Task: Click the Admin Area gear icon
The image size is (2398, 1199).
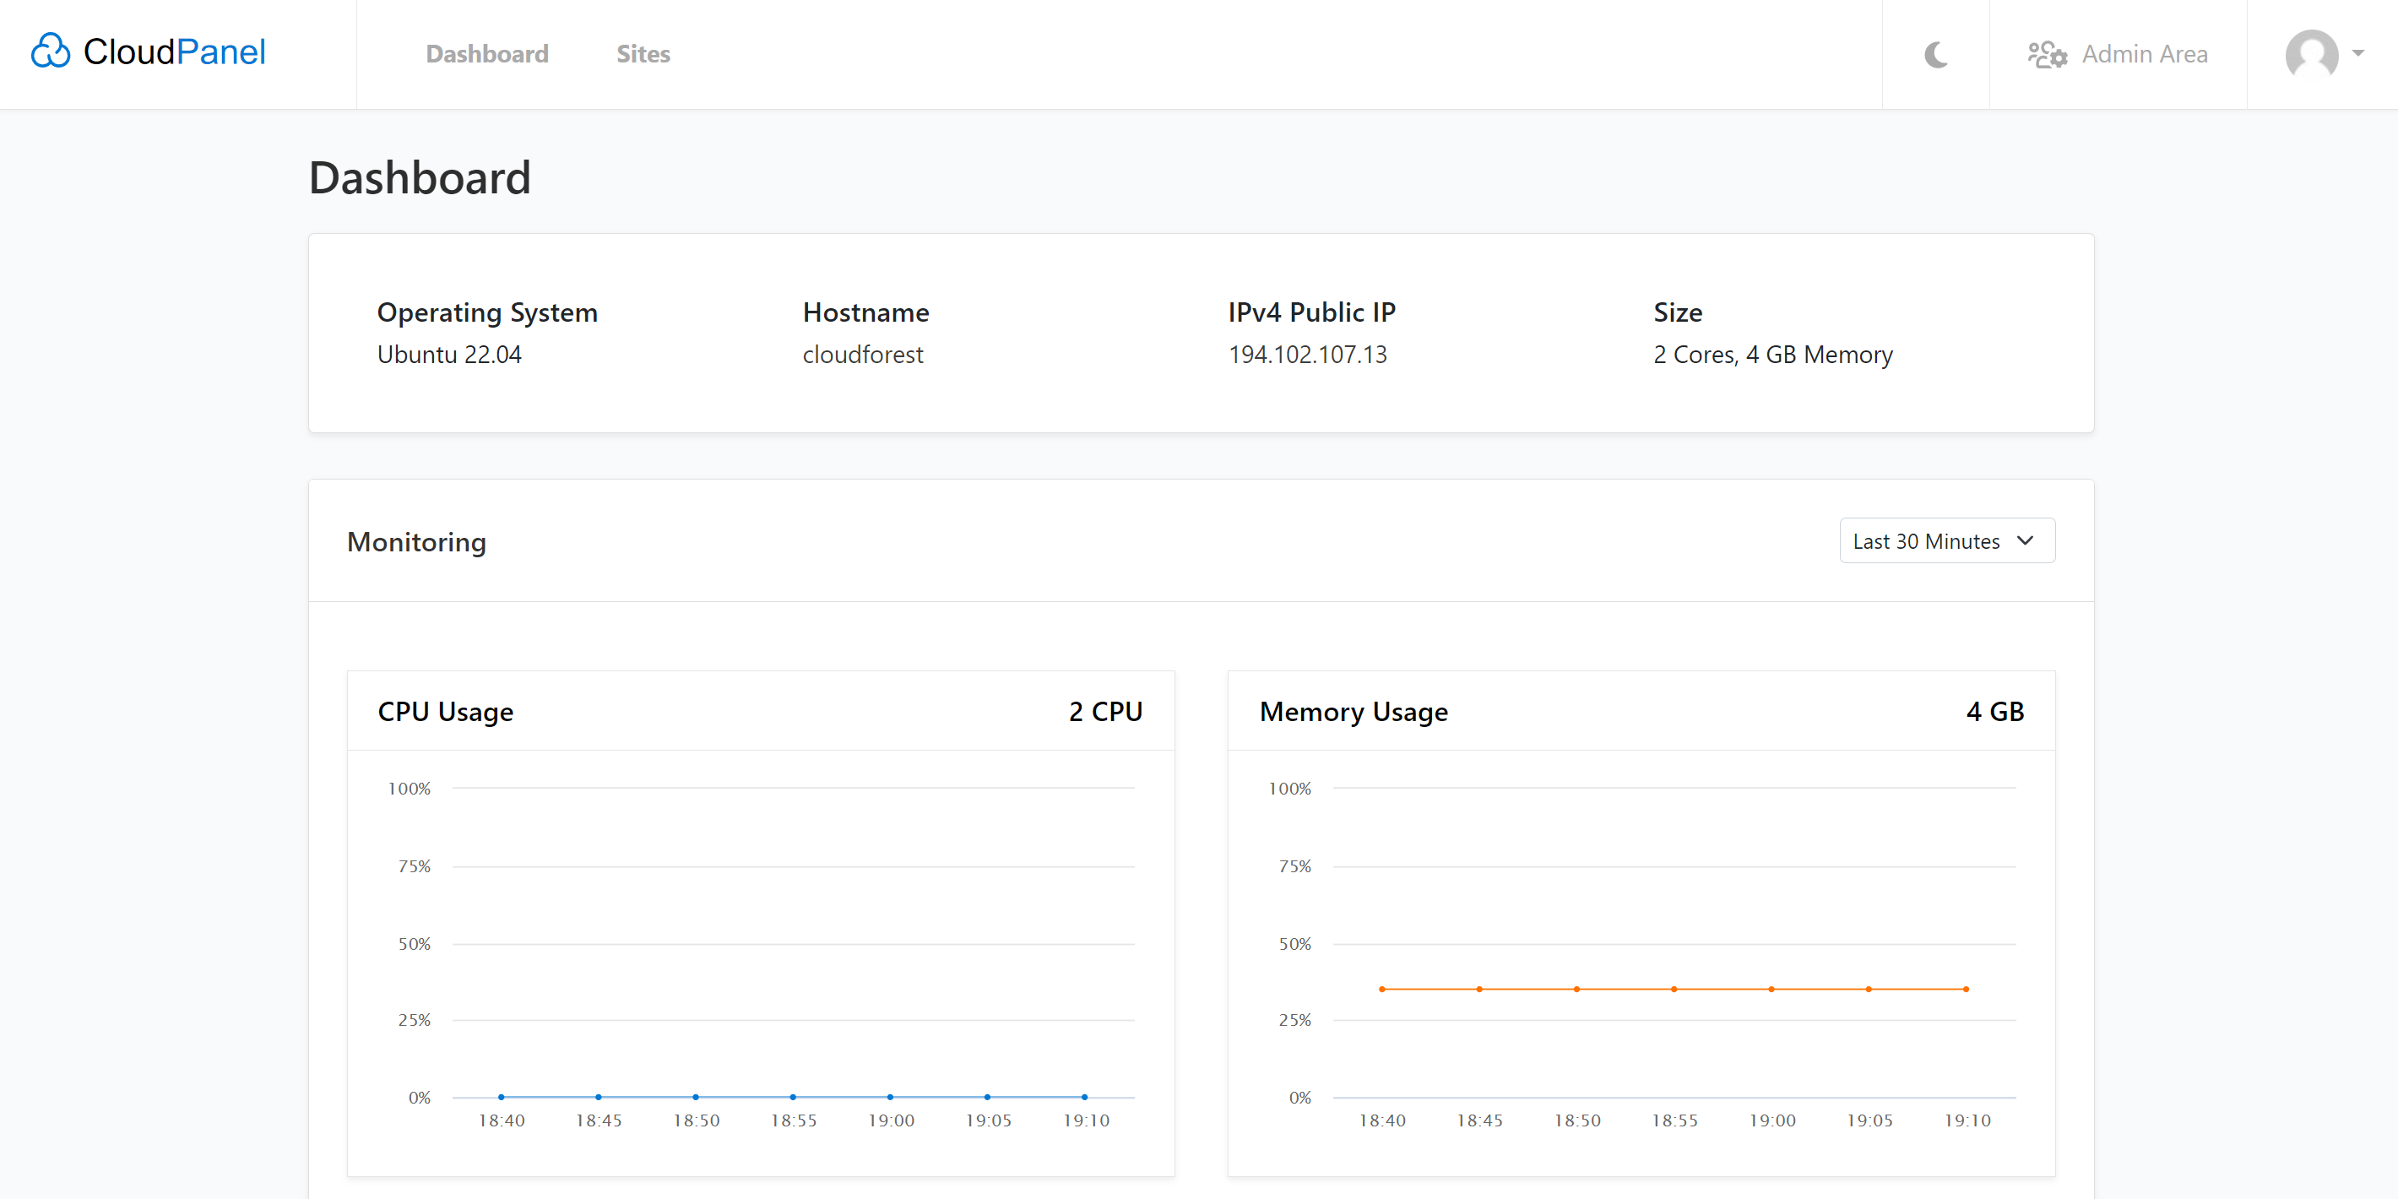Action: coord(2048,54)
